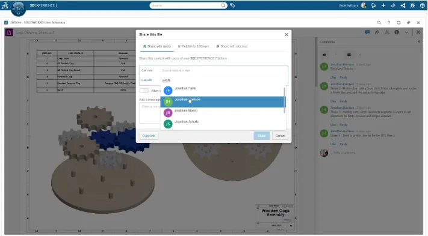Screen dimensions: 428x236
Task: Expand the chevron next to info icon
Action: tap(406, 32)
